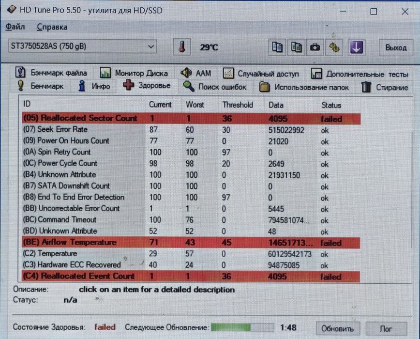The width and height of the screenshot is (420, 339).
Task: Click the Data column header
Action: [x=292, y=105]
